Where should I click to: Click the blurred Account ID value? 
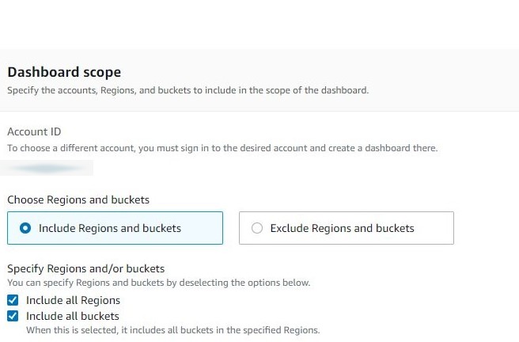47,168
